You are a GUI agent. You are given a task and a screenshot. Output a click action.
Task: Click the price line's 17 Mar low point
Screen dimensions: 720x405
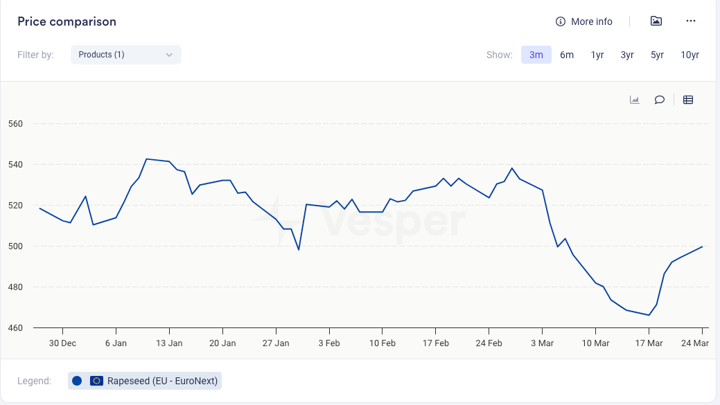coord(649,315)
